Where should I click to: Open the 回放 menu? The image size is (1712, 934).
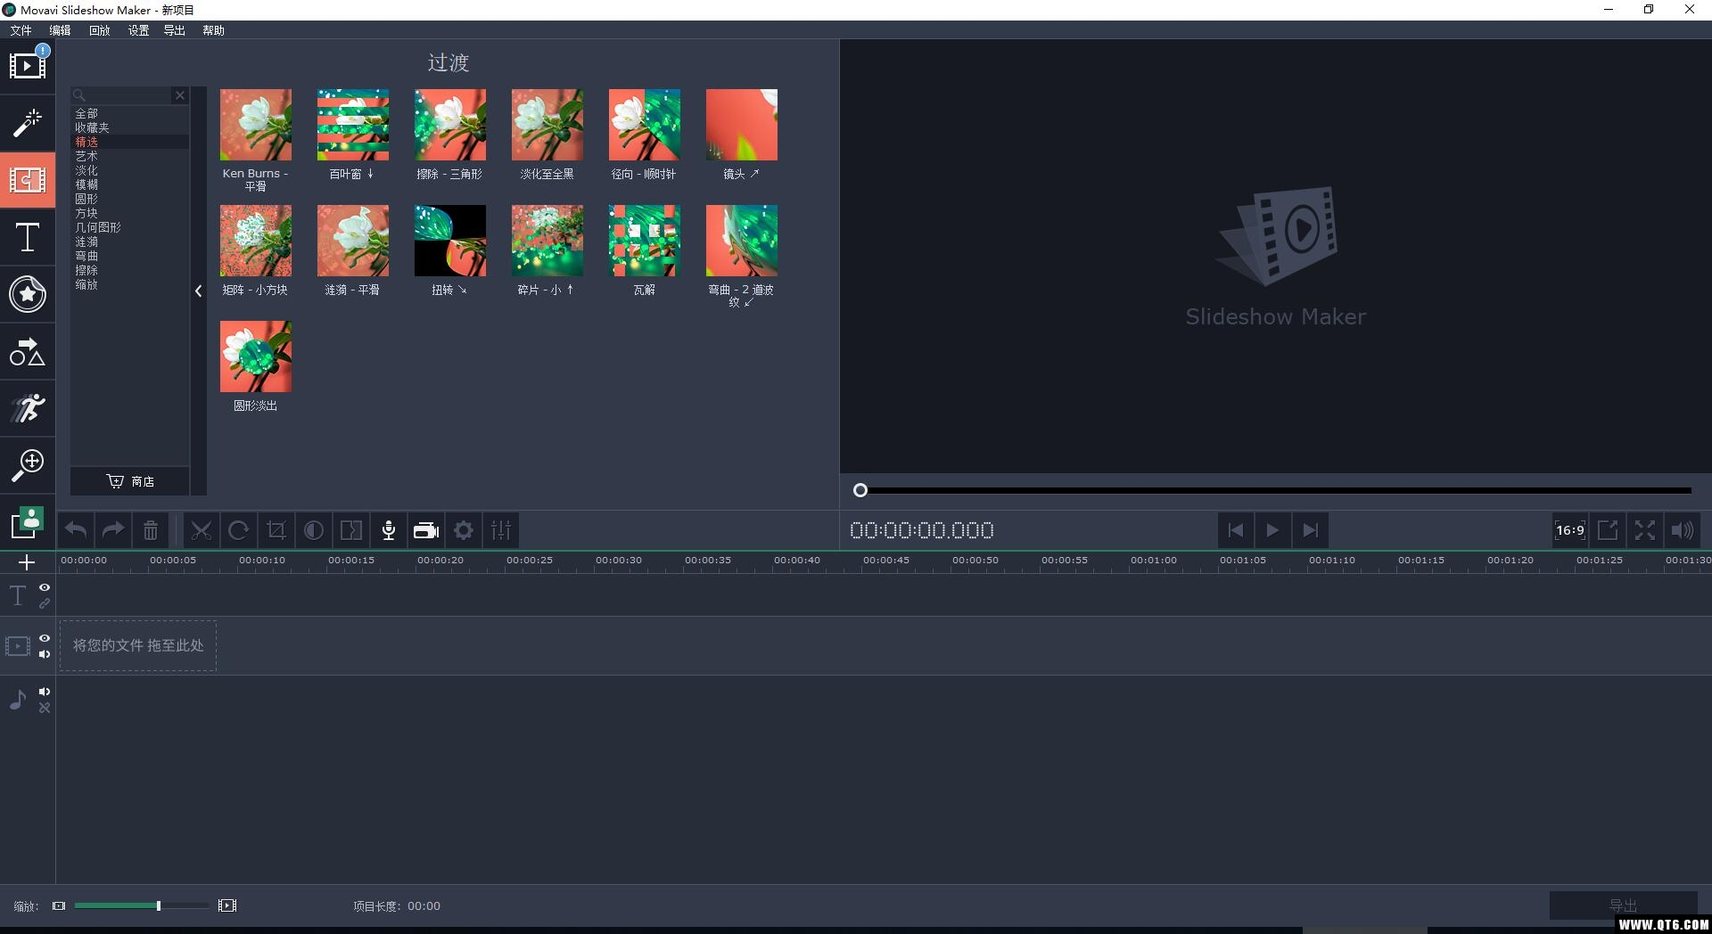click(99, 30)
